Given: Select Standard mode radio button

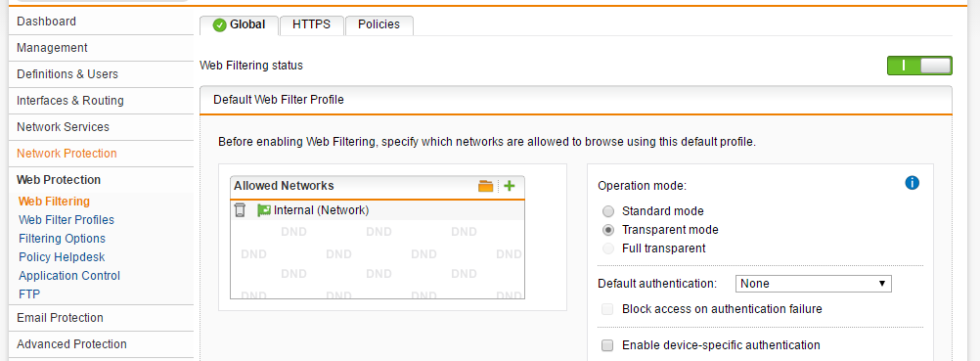Looking at the screenshot, I should [608, 211].
